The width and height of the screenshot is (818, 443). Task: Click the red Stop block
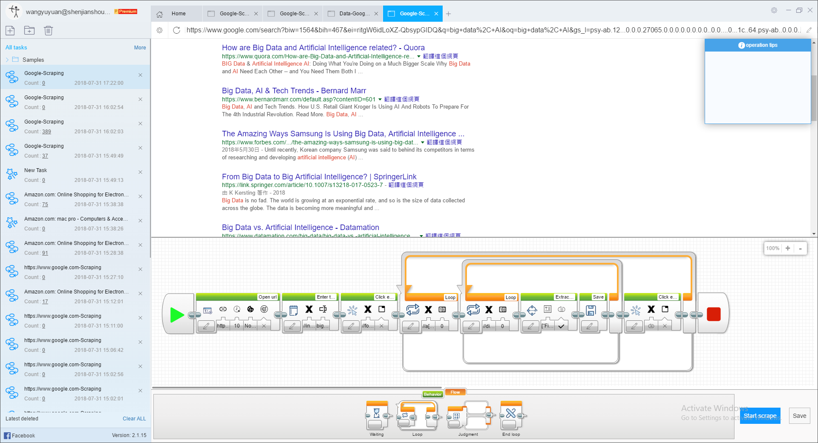[x=714, y=314]
